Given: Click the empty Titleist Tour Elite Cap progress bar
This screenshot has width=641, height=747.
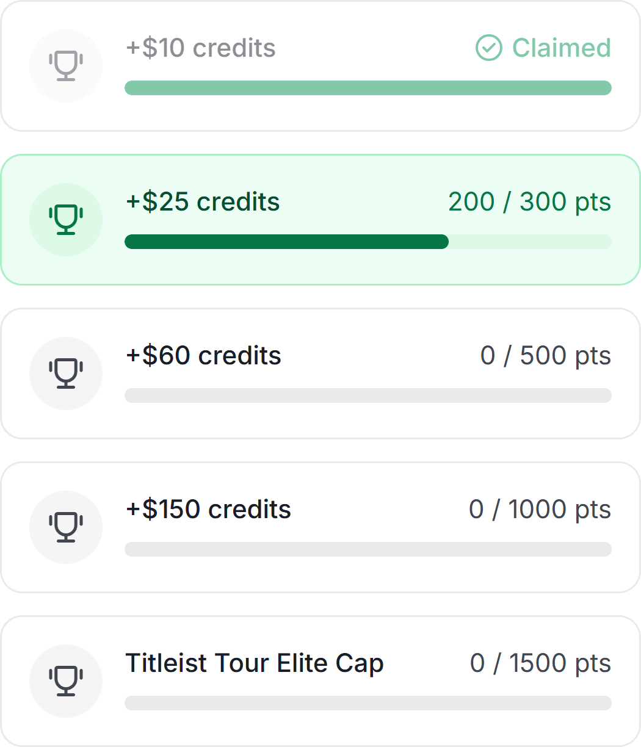Looking at the screenshot, I should 368,703.
